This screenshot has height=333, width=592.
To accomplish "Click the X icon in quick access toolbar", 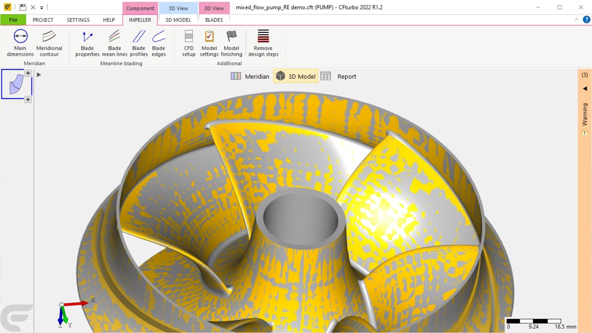I will (x=33, y=7).
